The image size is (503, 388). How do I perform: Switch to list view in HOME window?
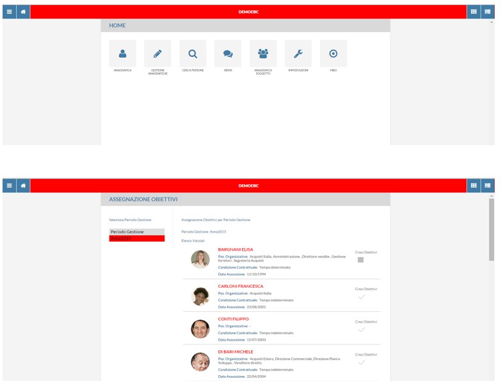point(488,12)
